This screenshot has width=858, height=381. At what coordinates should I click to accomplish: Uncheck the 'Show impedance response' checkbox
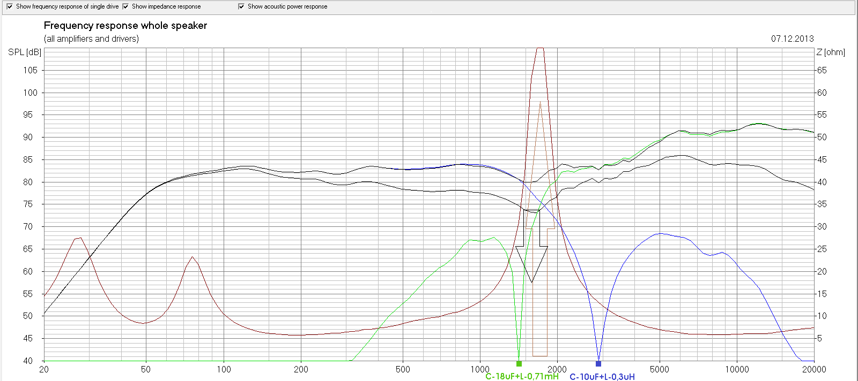click(x=125, y=6)
